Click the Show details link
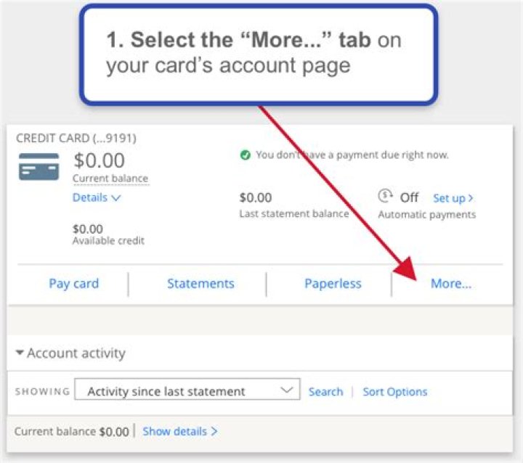The image size is (523, 463). [x=180, y=431]
